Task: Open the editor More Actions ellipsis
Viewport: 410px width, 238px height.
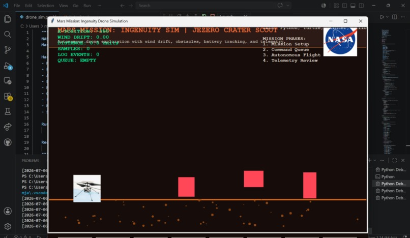Action: tap(403, 17)
